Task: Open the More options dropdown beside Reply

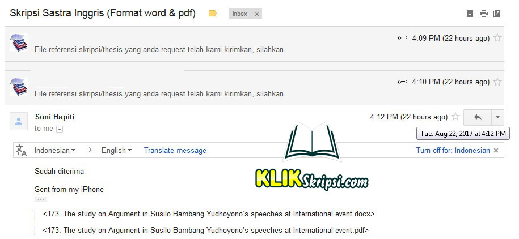Action: 498,117
